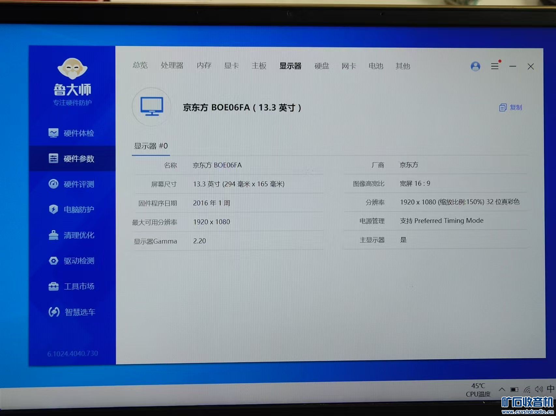Select 支持 Preferred Timing Mode text
Image resolution: width=556 pixels, height=416 pixels.
pyautogui.click(x=442, y=221)
